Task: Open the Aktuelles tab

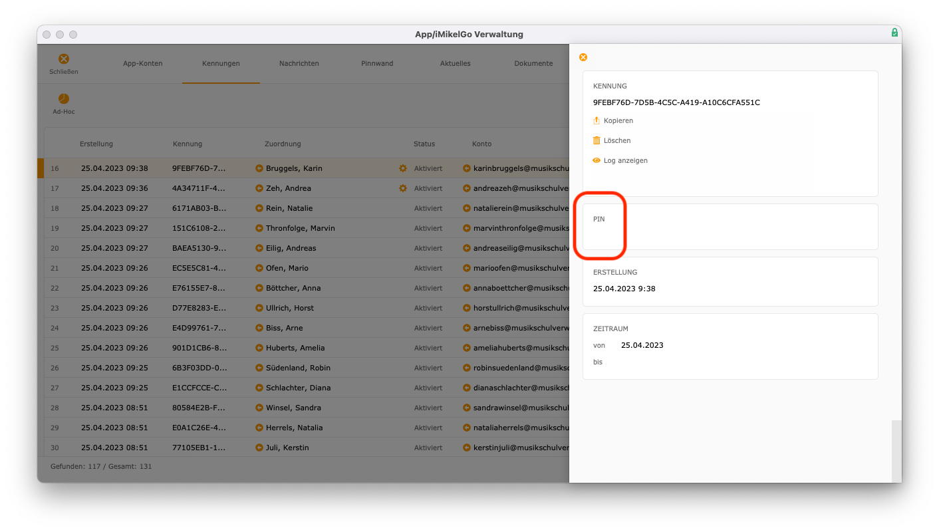Action: (x=456, y=63)
